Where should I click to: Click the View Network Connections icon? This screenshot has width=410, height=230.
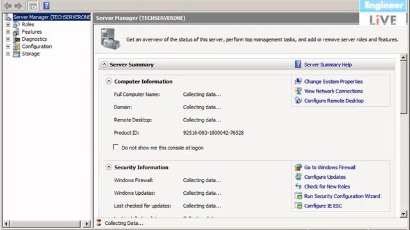click(299, 91)
